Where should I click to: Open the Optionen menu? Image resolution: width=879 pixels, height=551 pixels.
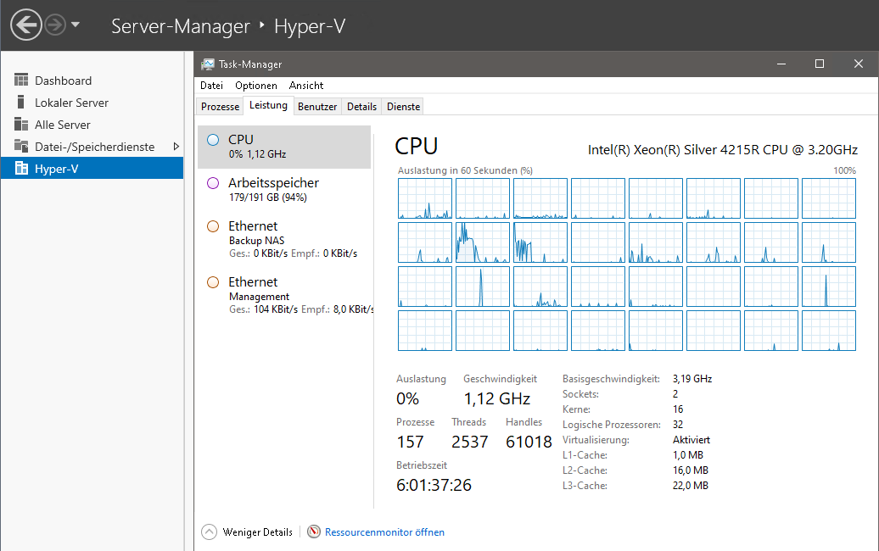coord(255,85)
